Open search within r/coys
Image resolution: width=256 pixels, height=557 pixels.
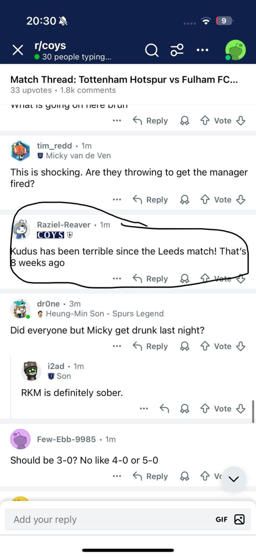(152, 50)
